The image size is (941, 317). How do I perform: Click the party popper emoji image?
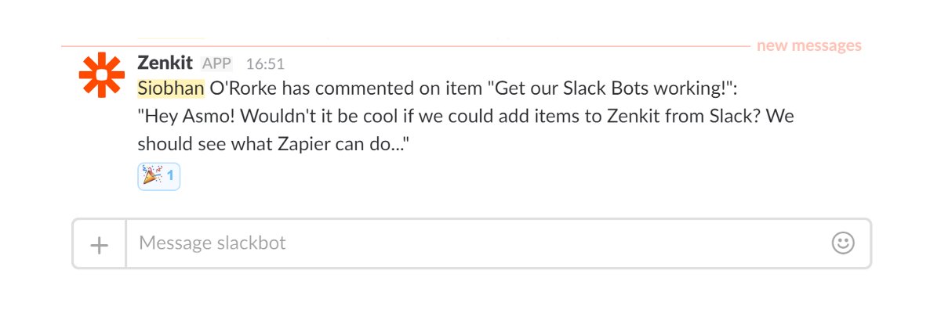point(151,176)
